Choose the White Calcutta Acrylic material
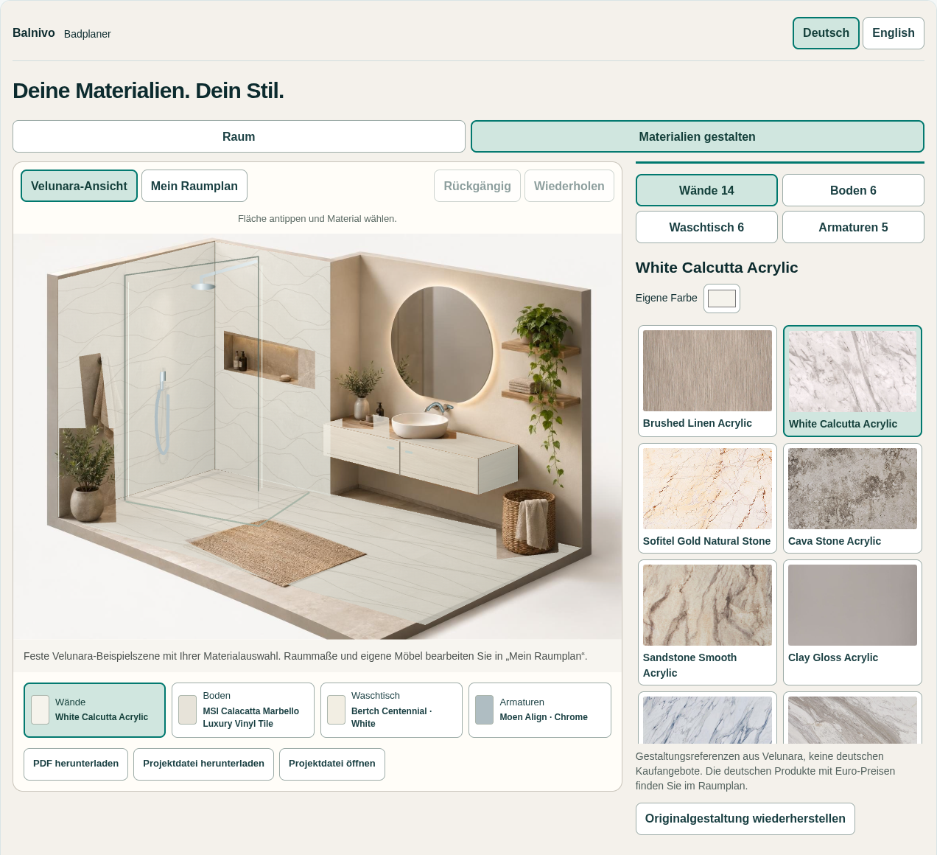The height and width of the screenshot is (855, 937). 852,381
